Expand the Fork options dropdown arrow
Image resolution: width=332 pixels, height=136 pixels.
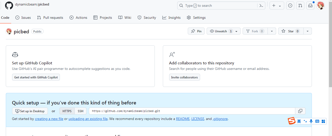coord(272,31)
